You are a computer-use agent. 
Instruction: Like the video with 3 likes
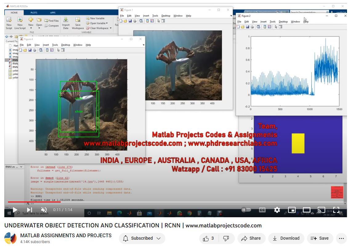pyautogui.click(x=208, y=238)
